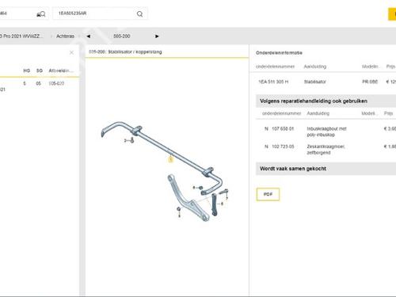Screen dimensions: 396x297
Task: Click highlighted callout 1 on stabilizer bar
Action: (x=171, y=160)
